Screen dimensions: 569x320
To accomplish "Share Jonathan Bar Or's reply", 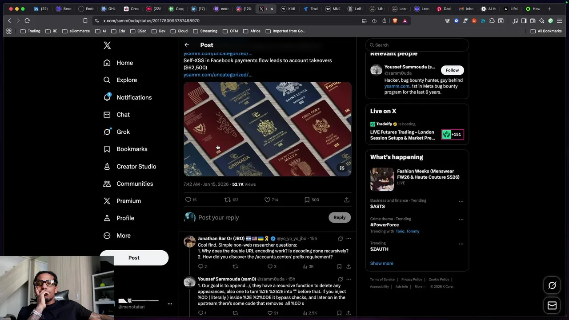I will tap(349, 266).
